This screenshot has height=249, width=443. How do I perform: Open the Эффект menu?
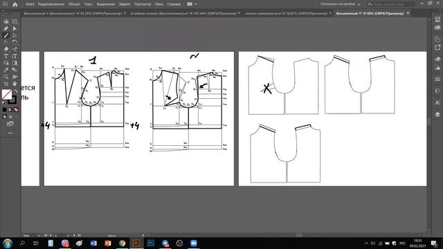(125, 4)
